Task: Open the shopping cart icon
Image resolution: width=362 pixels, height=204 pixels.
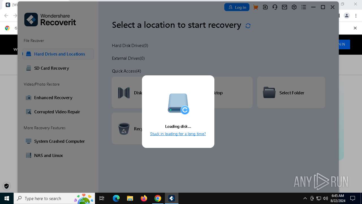Action: coord(256,7)
